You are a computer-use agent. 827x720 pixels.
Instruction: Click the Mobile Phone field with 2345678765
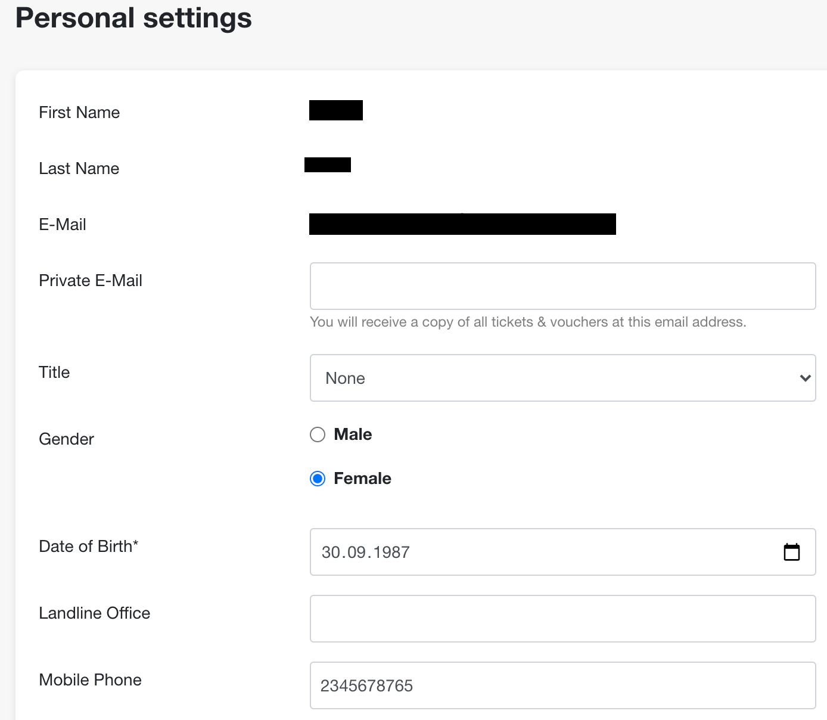pyautogui.click(x=562, y=685)
